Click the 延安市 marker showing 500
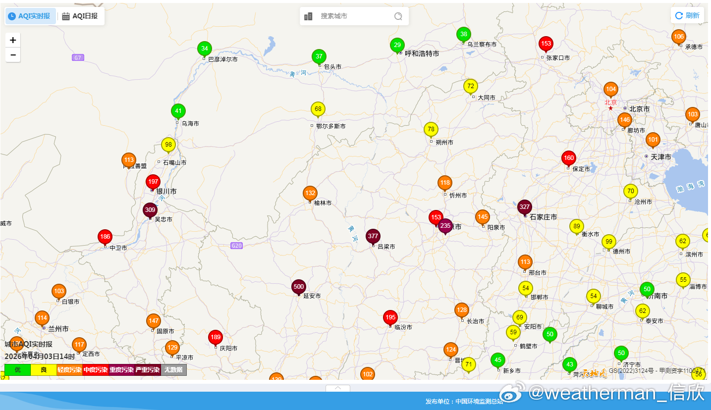711x410 pixels. 298,287
